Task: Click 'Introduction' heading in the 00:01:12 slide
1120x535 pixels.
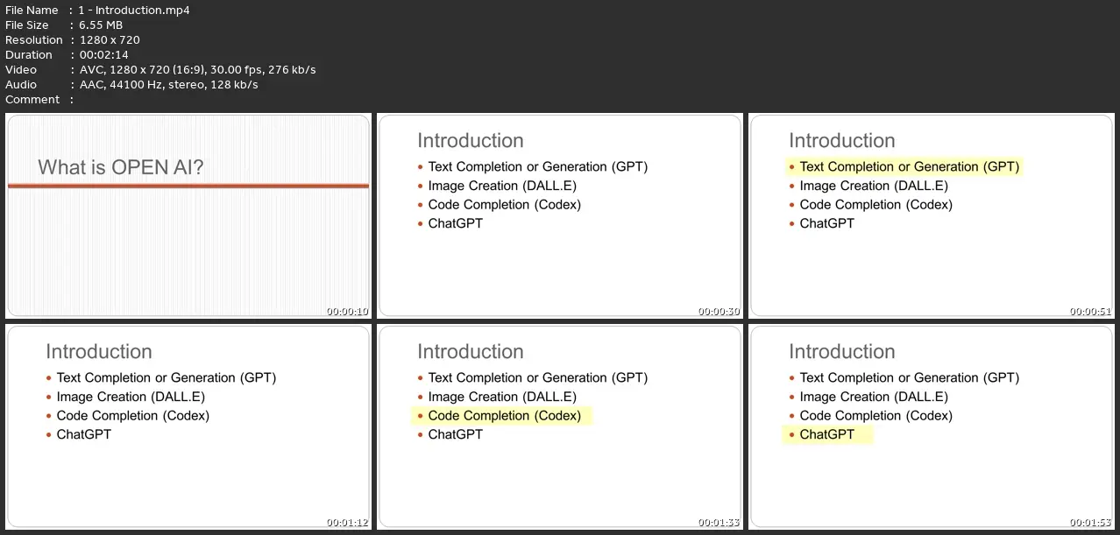Action: (x=99, y=352)
